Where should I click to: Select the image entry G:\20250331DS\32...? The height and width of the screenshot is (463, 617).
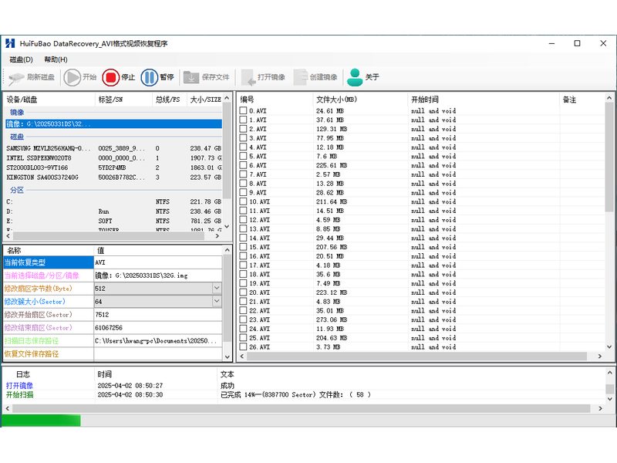point(113,124)
